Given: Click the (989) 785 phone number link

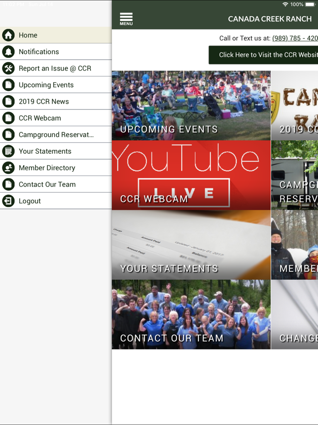Looking at the screenshot, I should [295, 38].
